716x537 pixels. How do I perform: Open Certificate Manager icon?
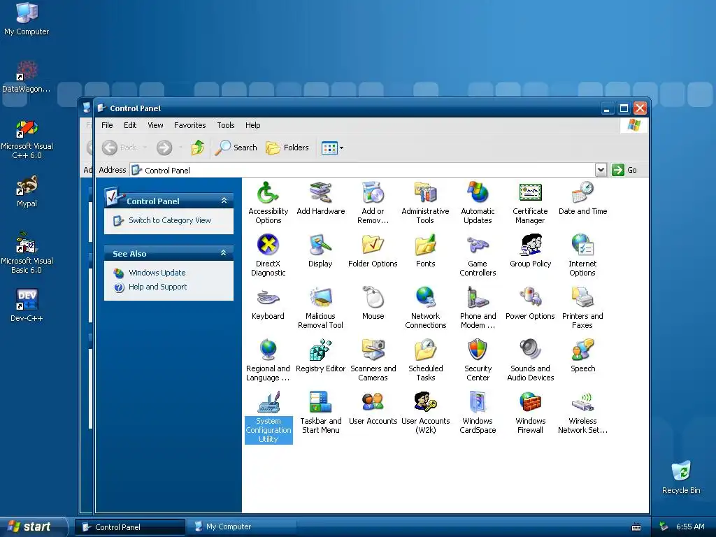[530, 203]
